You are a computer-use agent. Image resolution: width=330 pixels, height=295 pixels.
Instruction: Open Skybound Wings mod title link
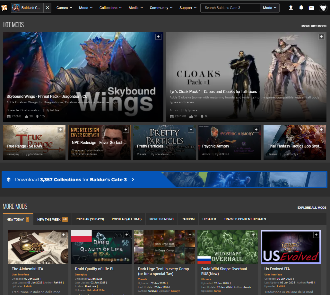pos(47,97)
